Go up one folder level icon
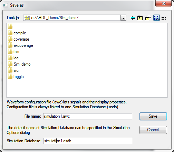 140,18
